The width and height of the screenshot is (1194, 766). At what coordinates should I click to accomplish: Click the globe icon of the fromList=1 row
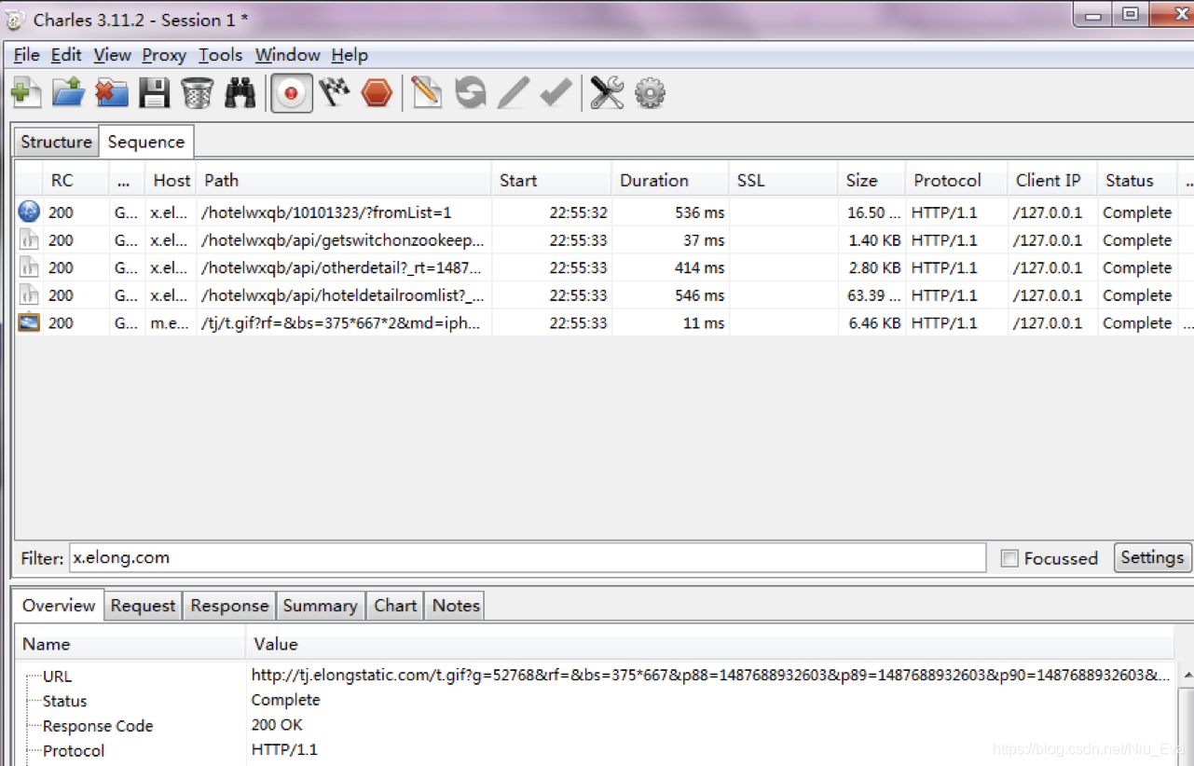point(29,212)
